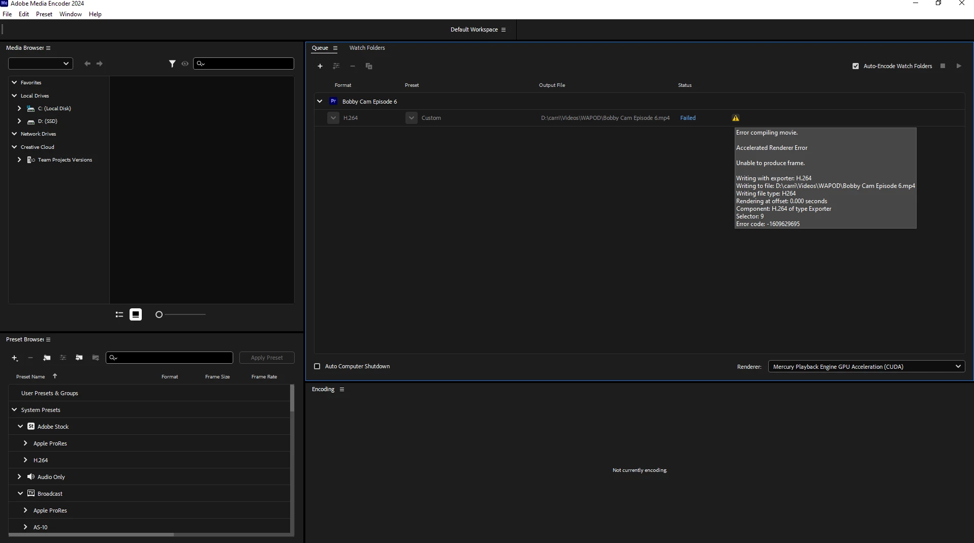Toggle the Auto-Encode Watch Folders checkbox

(x=856, y=66)
